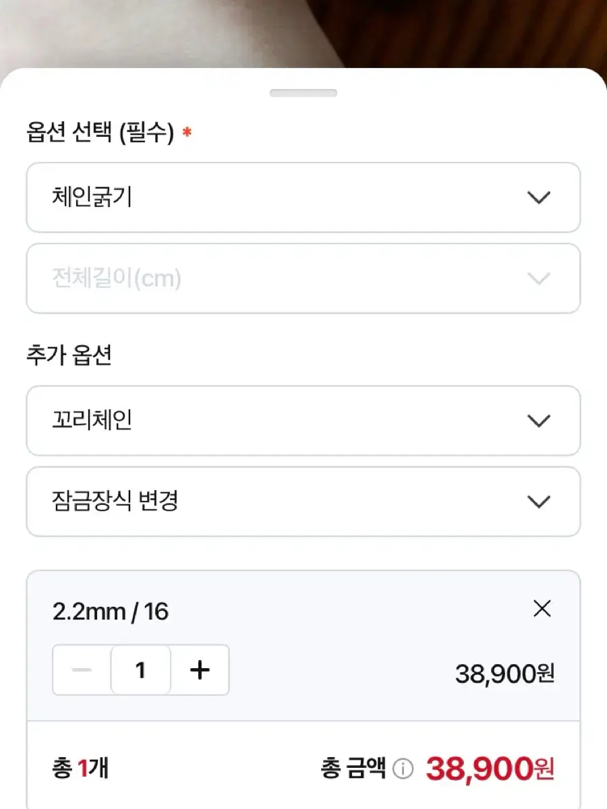This screenshot has width=607, height=809.
Task: Tap the greyed chevron on 전체길이(cm)
Action: click(538, 278)
